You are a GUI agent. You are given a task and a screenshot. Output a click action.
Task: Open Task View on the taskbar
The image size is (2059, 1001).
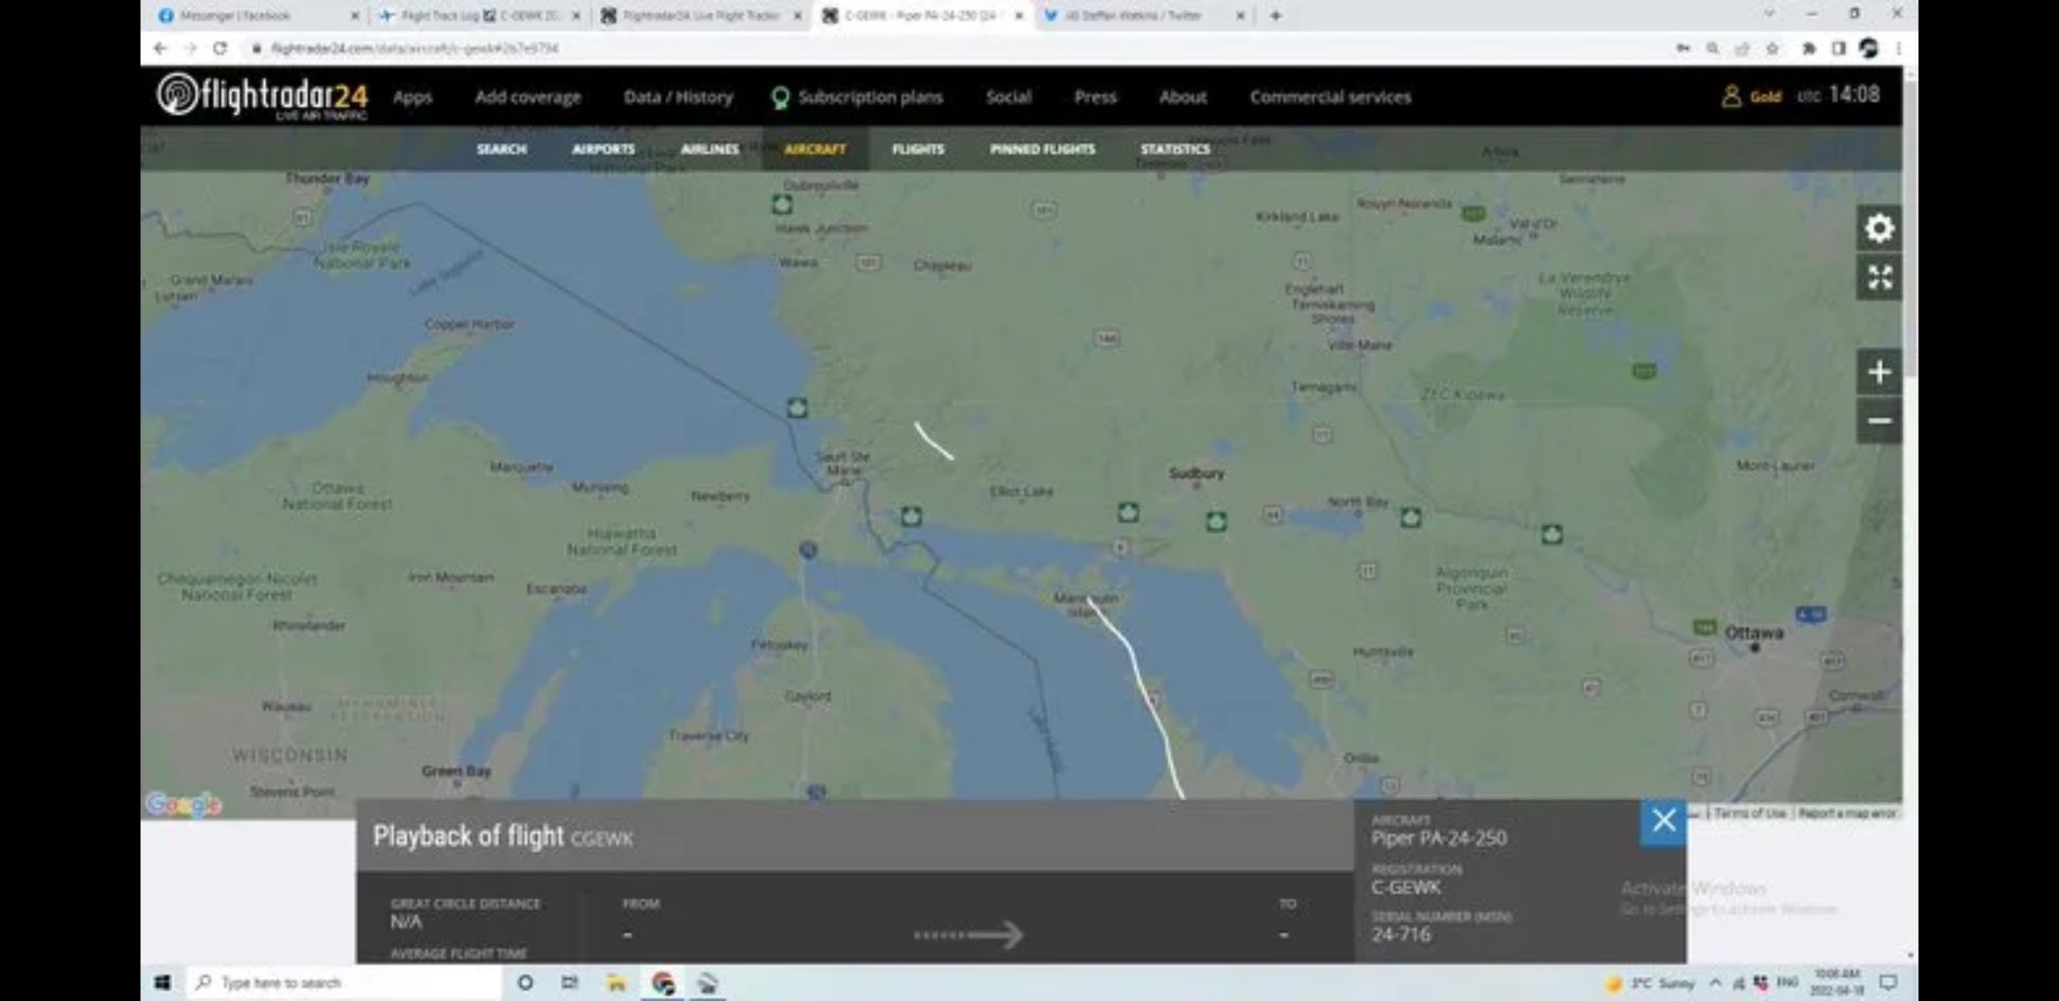[569, 982]
